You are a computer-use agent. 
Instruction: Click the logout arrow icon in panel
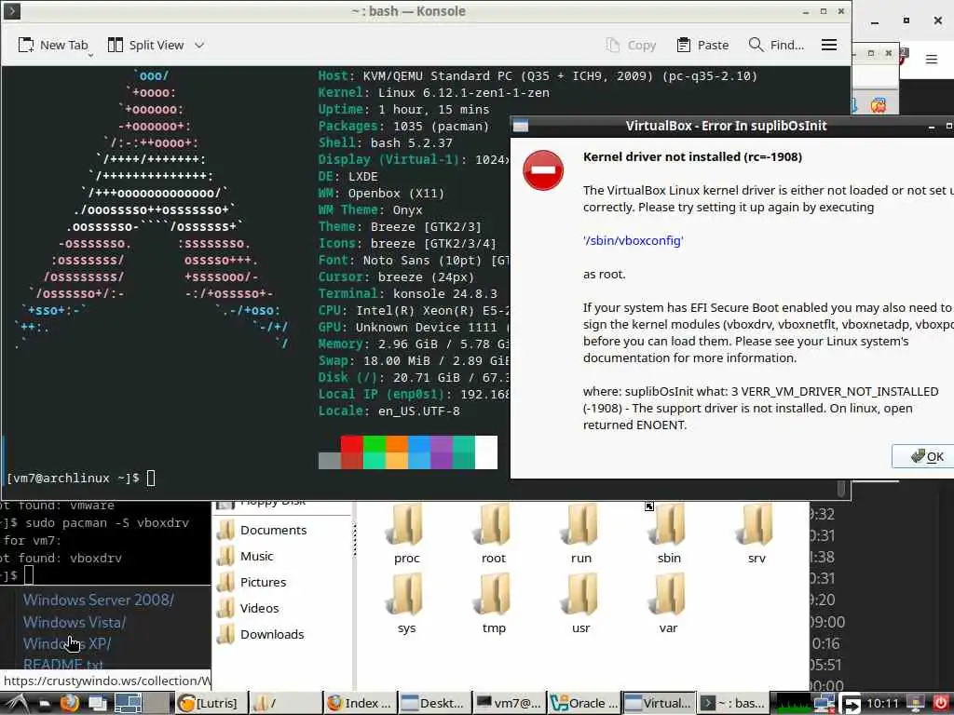(x=850, y=704)
